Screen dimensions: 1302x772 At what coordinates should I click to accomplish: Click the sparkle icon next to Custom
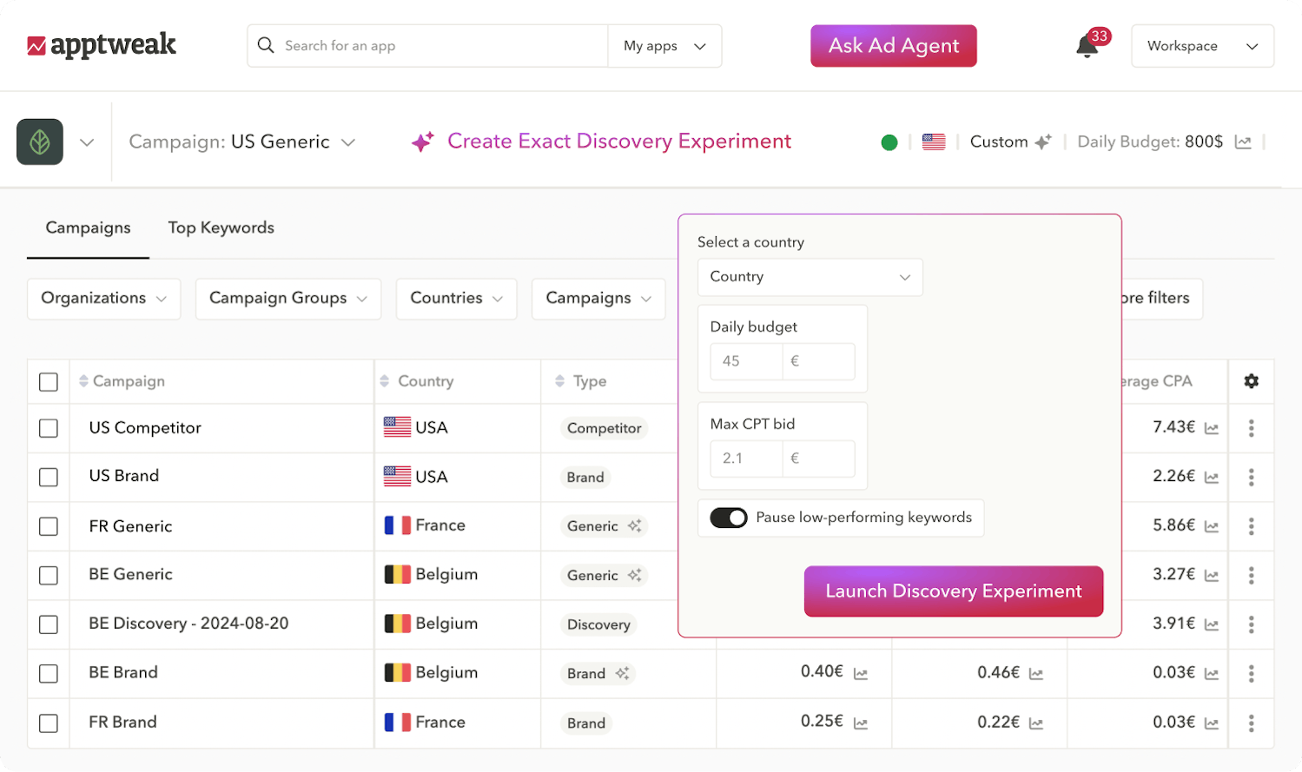(1043, 142)
